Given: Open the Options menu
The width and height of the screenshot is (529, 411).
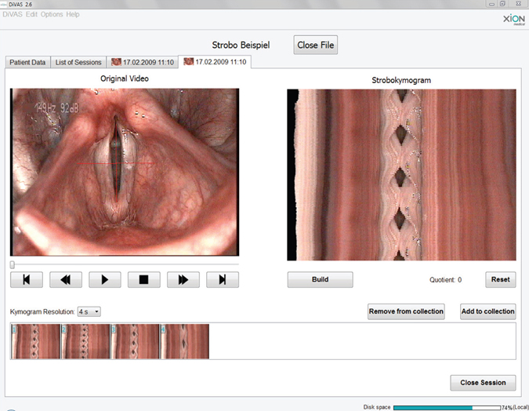Looking at the screenshot, I should 52,14.
